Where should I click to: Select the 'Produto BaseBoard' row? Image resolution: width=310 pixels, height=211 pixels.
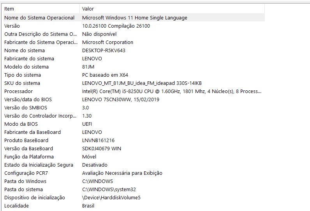[134, 141]
